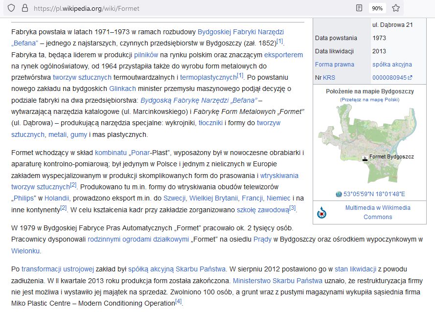Open KRS number 0000080945 external link

coord(392,78)
